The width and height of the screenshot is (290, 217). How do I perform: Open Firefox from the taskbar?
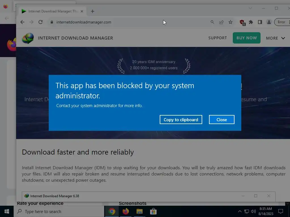coord(125,211)
